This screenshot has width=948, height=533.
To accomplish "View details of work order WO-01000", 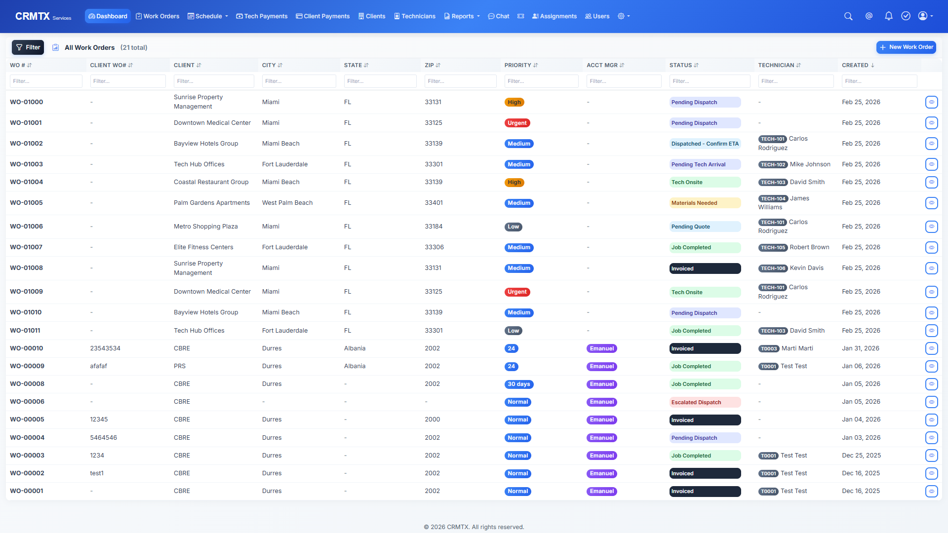I will click(x=932, y=102).
